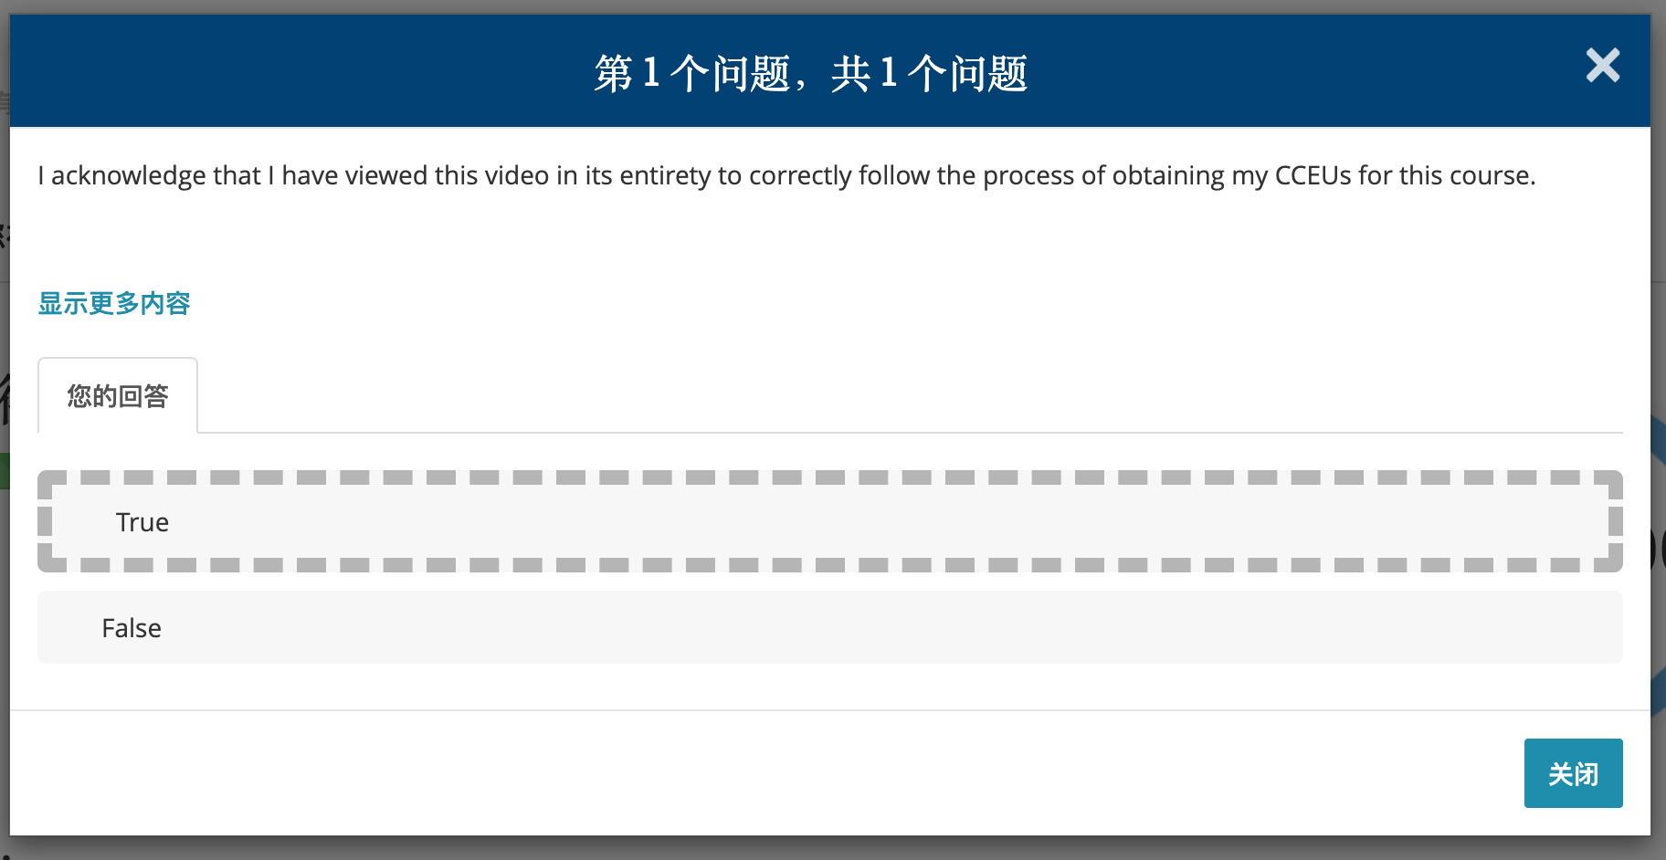The height and width of the screenshot is (860, 1666).
Task: Select the False answer option
Action: (x=829, y=628)
